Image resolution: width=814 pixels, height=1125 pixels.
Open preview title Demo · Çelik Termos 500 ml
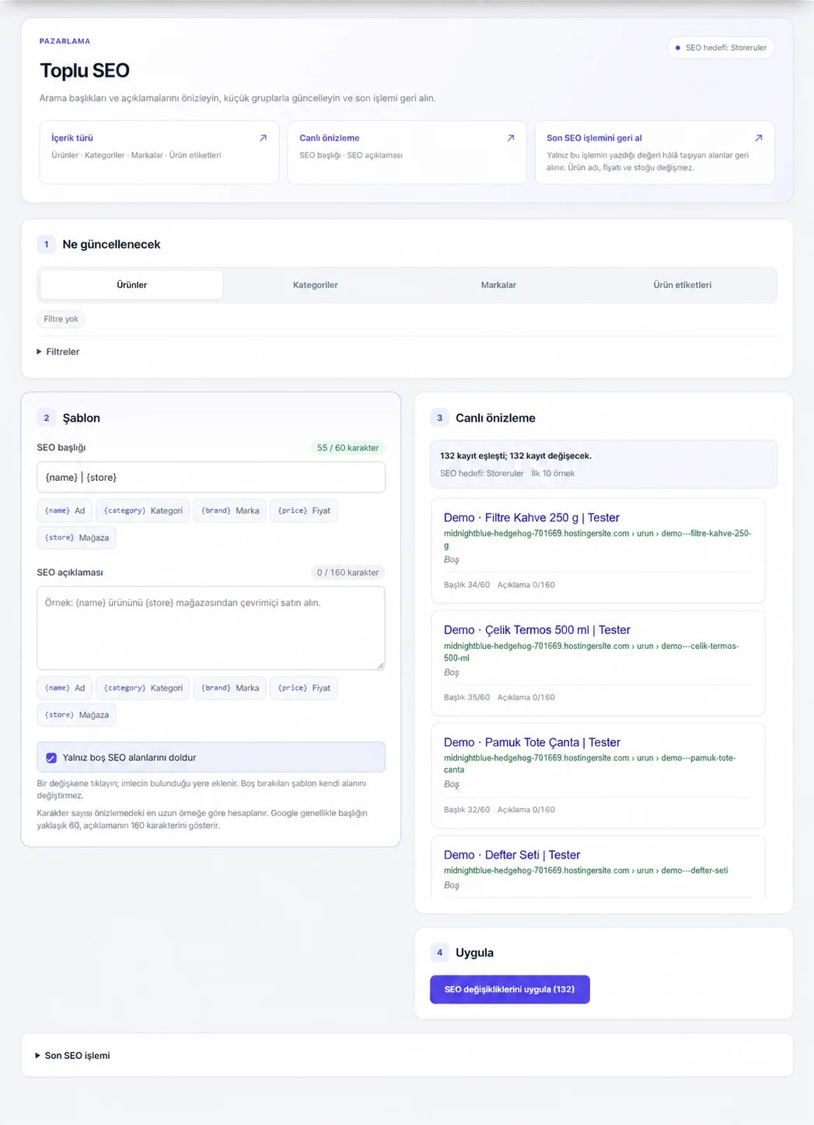click(x=536, y=630)
